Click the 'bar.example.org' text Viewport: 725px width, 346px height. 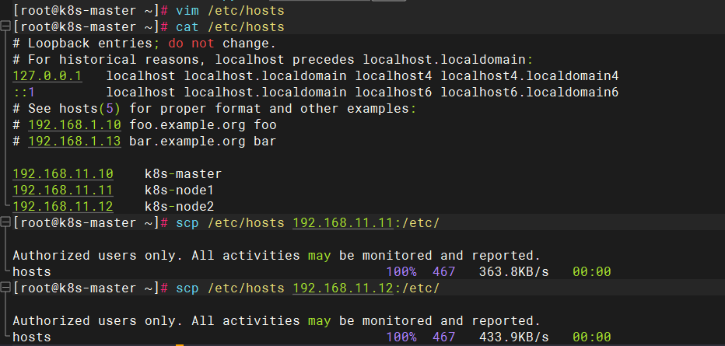[x=187, y=141]
